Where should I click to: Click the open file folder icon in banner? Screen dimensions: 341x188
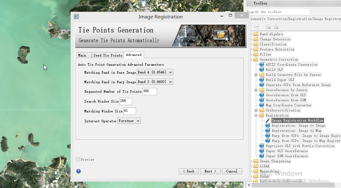[x=221, y=34]
